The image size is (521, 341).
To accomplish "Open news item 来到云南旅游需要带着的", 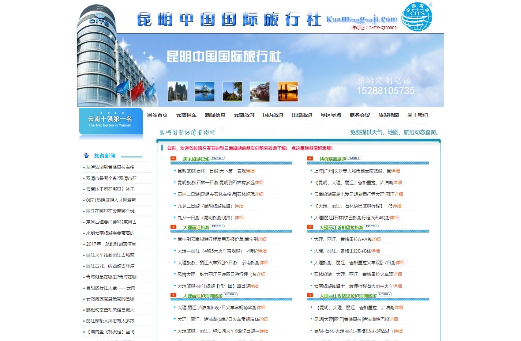I will coord(110,233).
